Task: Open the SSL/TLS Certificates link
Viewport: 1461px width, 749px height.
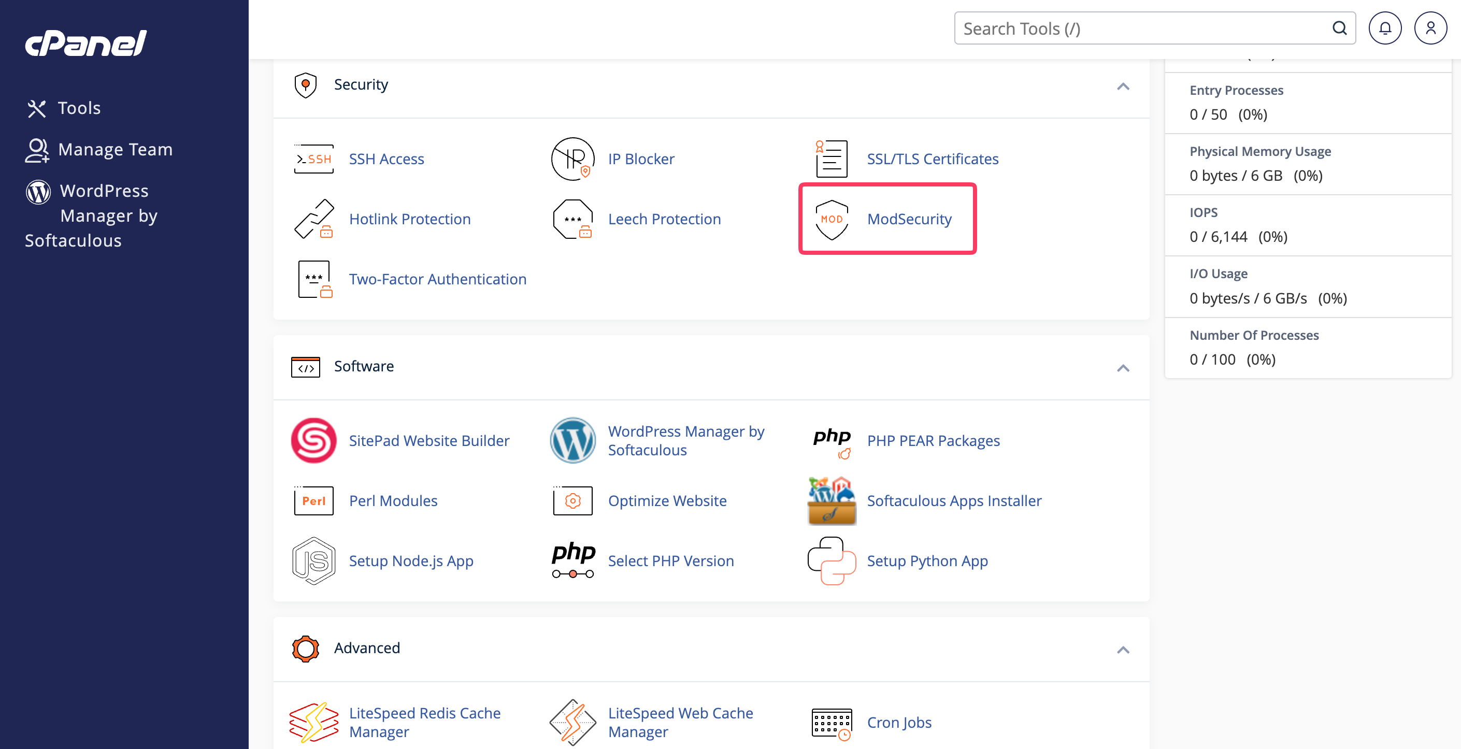Action: point(933,160)
